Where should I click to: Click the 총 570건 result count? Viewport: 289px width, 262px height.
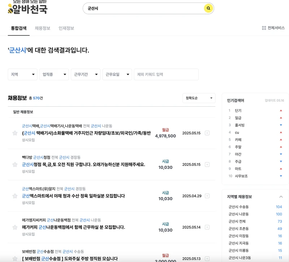[x=36, y=98]
